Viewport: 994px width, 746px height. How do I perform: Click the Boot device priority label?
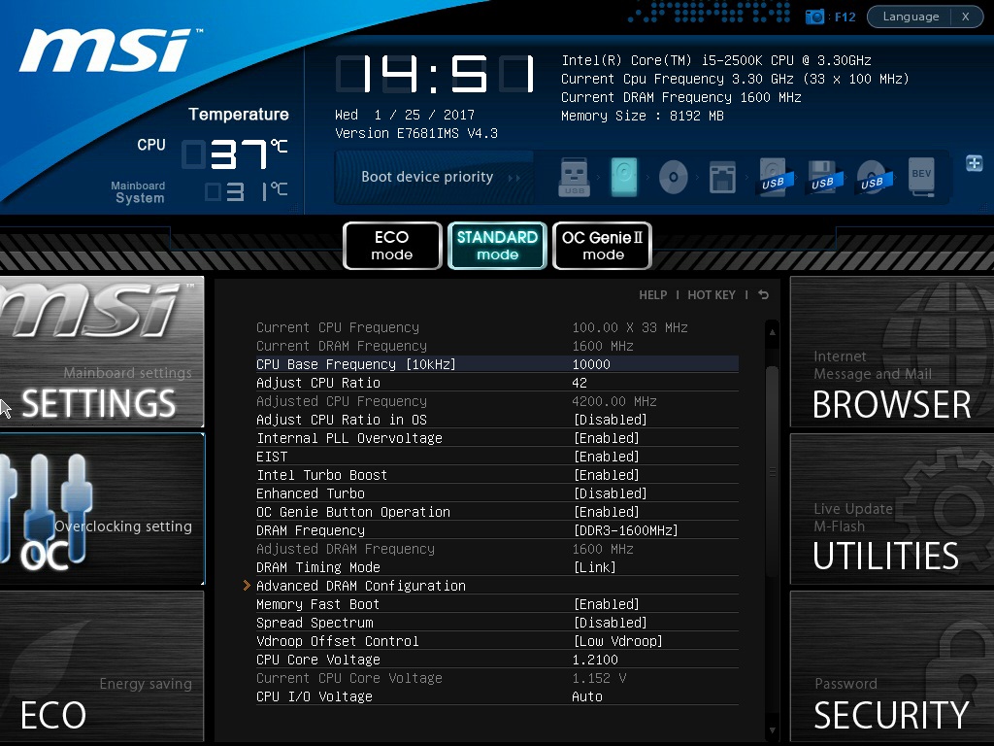point(427,177)
